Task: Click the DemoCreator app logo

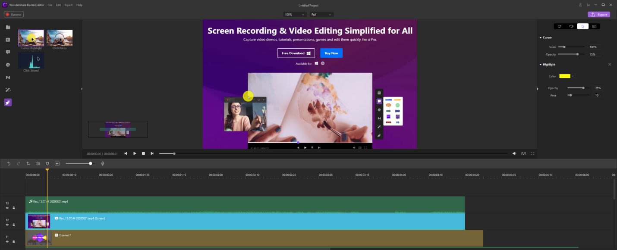Action: pos(4,5)
